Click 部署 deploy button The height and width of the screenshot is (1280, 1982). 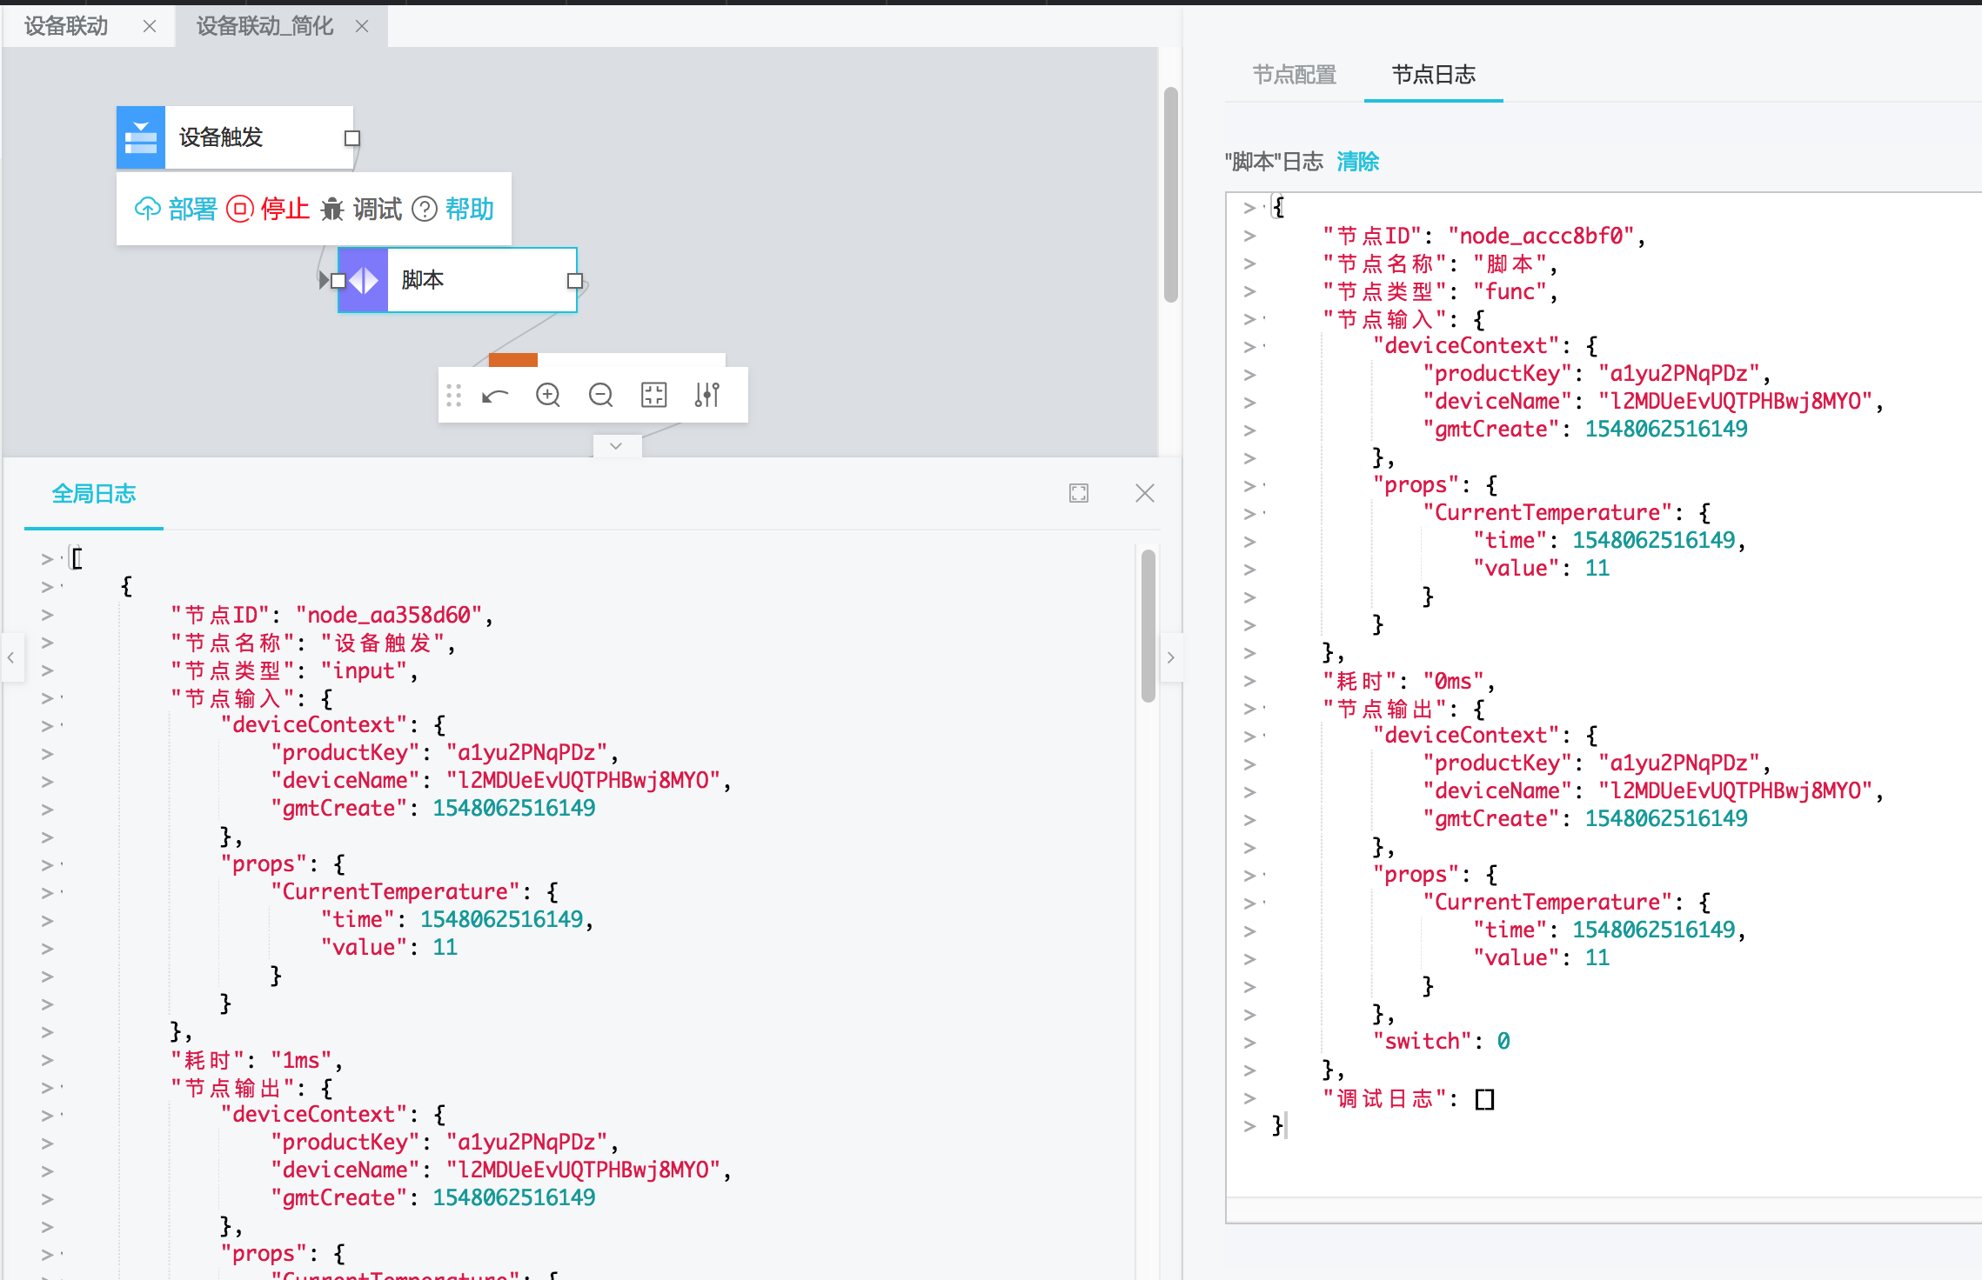(176, 209)
